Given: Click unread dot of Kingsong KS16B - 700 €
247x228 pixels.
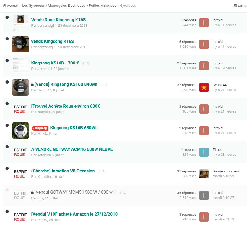Looking at the screenshot, I should tap(7, 60).
